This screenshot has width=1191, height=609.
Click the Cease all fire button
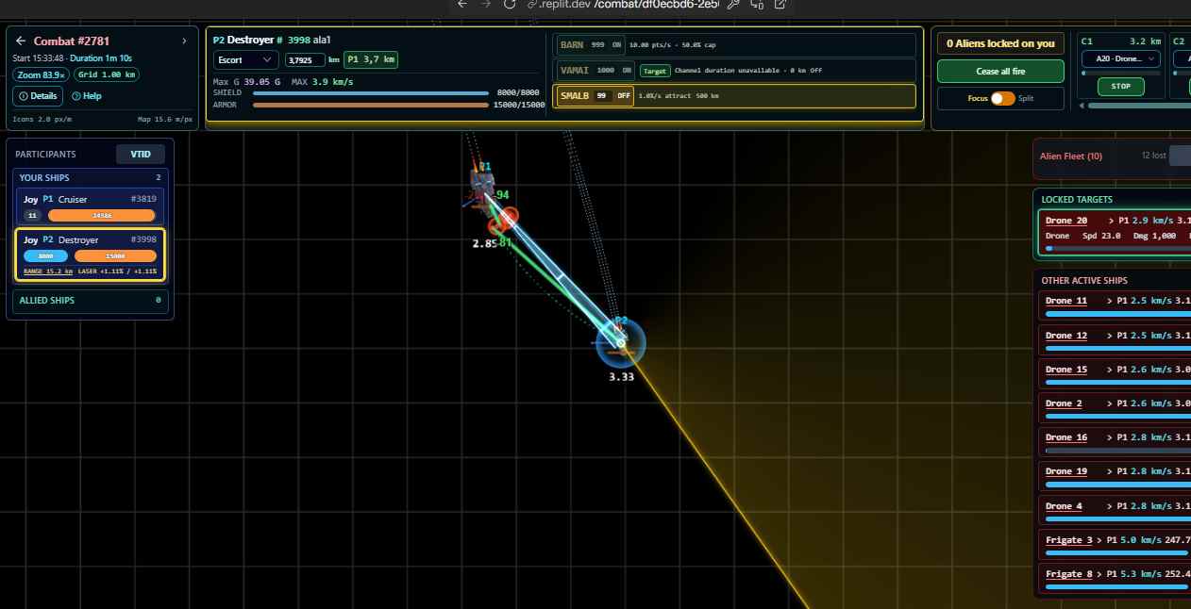click(x=1000, y=72)
